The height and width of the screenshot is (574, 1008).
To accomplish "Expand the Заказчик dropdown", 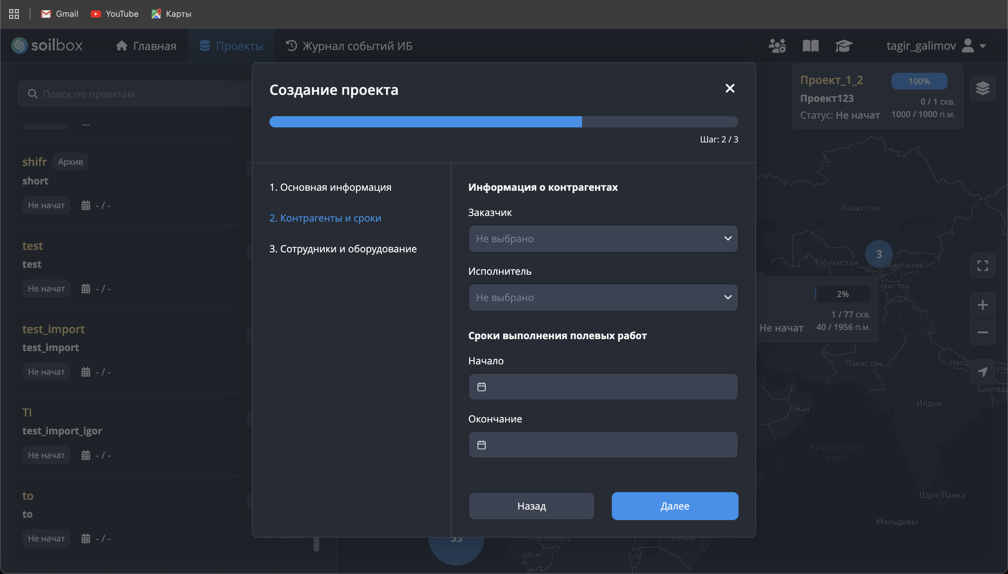I will pyautogui.click(x=603, y=238).
